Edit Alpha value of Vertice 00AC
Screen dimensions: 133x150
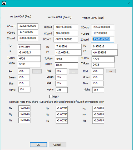click(x=98, y=90)
